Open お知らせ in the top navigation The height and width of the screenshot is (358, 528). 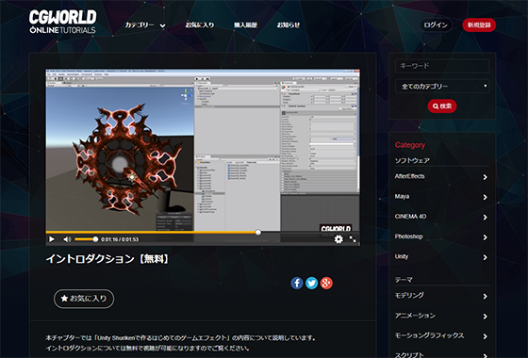click(289, 24)
